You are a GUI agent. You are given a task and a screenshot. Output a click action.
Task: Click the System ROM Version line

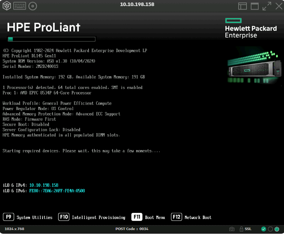49,61
